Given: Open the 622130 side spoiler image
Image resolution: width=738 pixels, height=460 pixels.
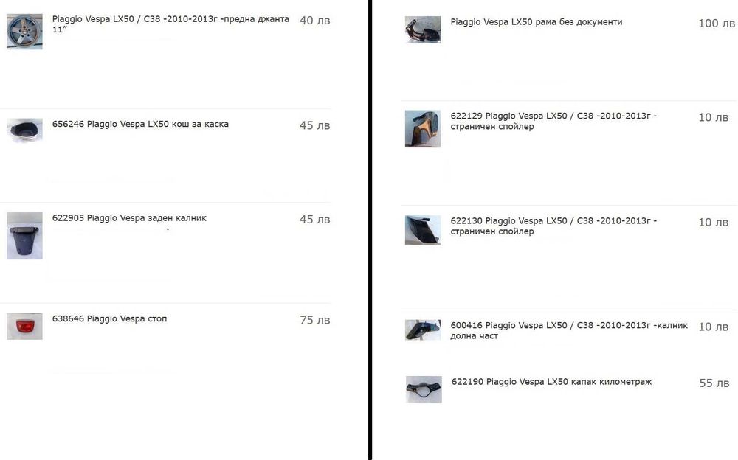Looking at the screenshot, I should pos(423,230).
